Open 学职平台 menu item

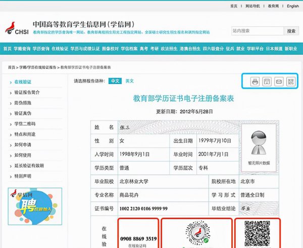pos(255,49)
